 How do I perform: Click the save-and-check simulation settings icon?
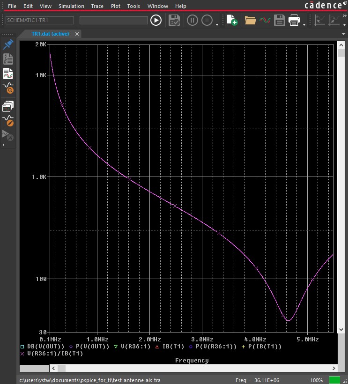tap(174, 20)
